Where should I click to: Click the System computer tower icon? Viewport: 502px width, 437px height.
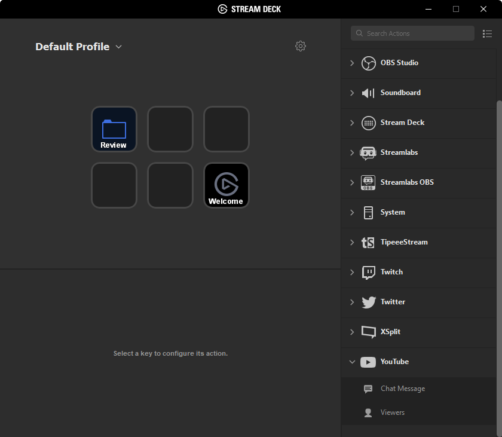pos(368,213)
